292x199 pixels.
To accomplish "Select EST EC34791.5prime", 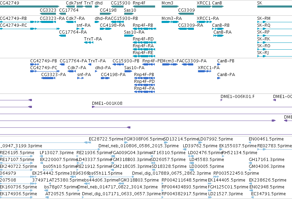I will pyautogui.click(x=268, y=194).
